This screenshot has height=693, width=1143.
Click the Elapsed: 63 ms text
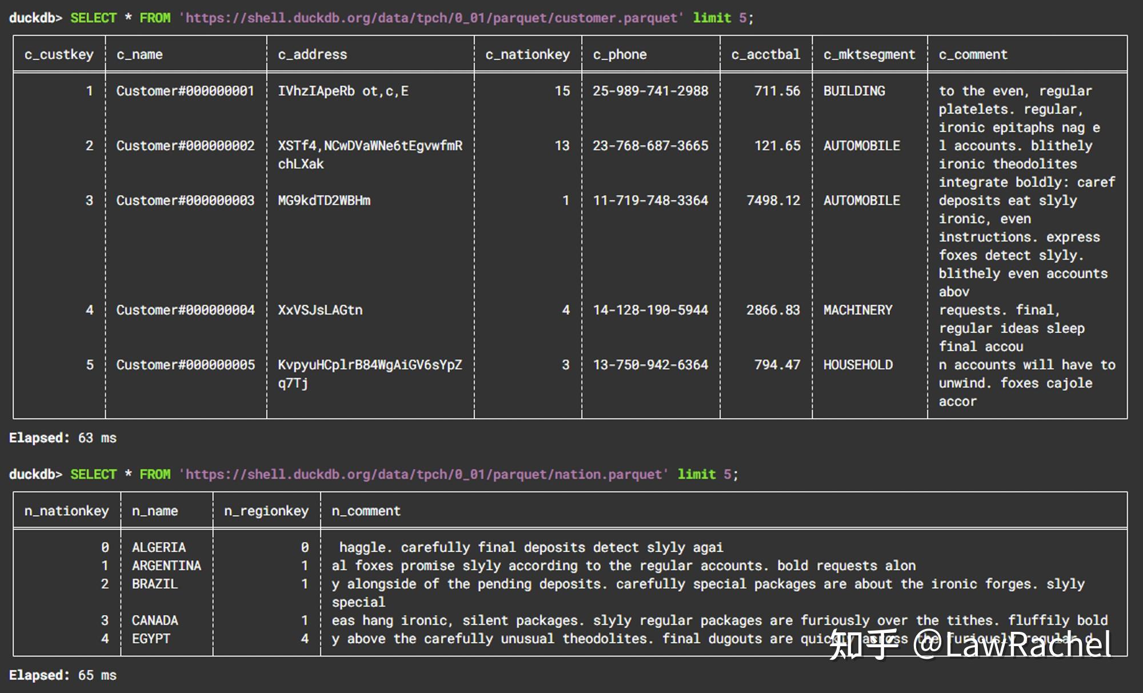click(63, 438)
